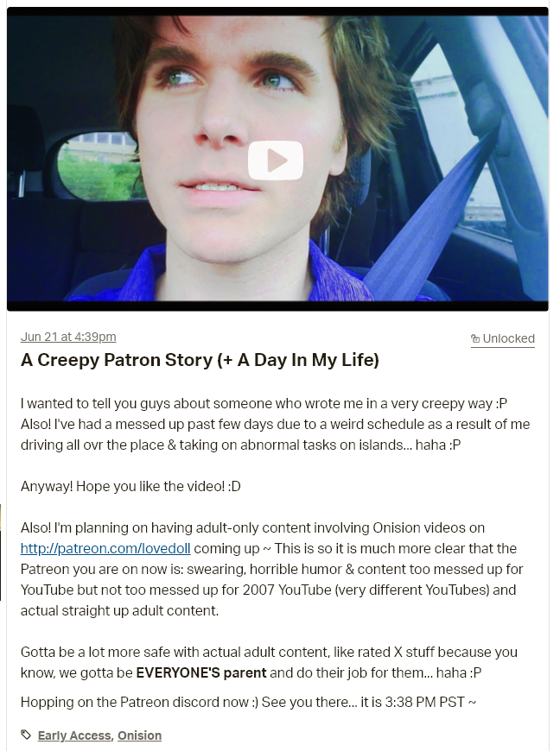Click the sentence starting I wanted to tell you
The width and height of the screenshot is (560, 751).
[264, 404]
